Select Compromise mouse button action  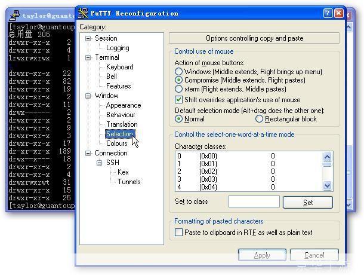(178, 80)
